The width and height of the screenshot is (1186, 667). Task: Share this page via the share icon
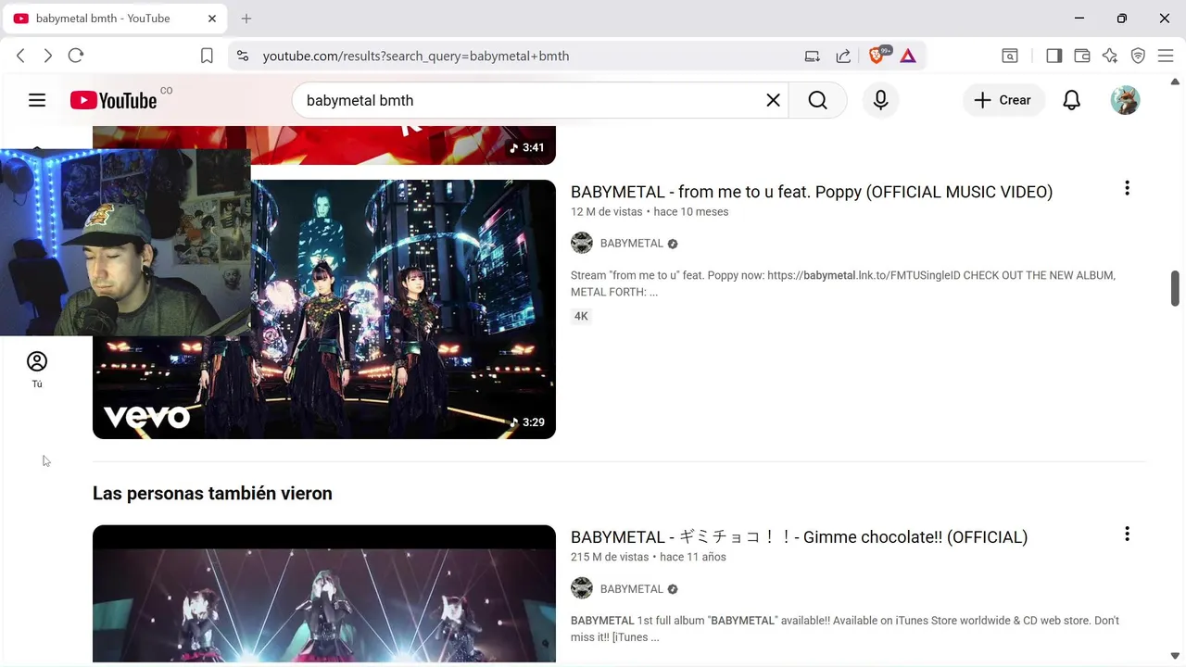[x=843, y=56]
